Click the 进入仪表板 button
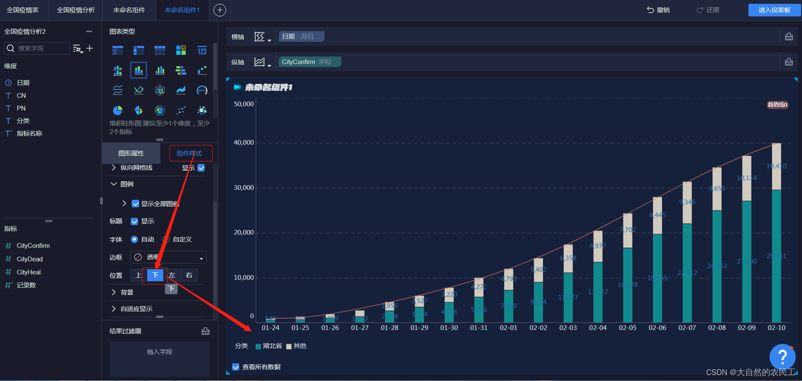This screenshot has height=381, width=802. [775, 10]
